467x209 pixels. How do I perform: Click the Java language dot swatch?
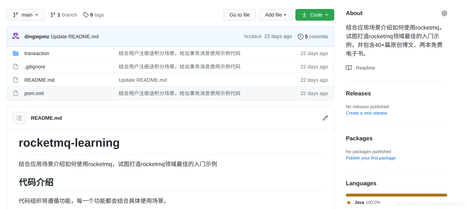coord(349,203)
